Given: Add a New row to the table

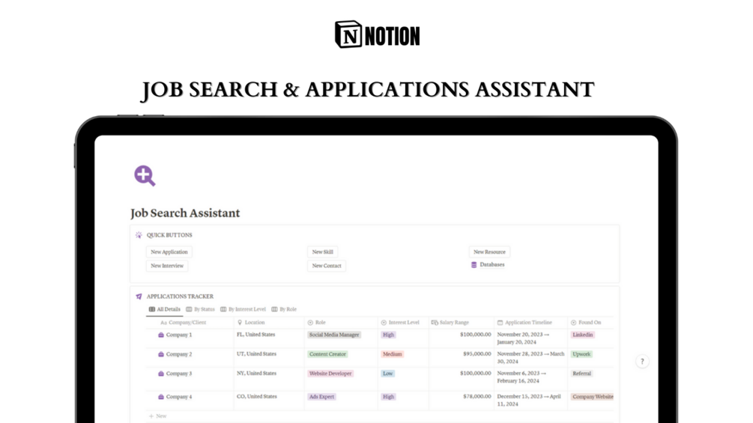Looking at the screenshot, I should point(157,416).
